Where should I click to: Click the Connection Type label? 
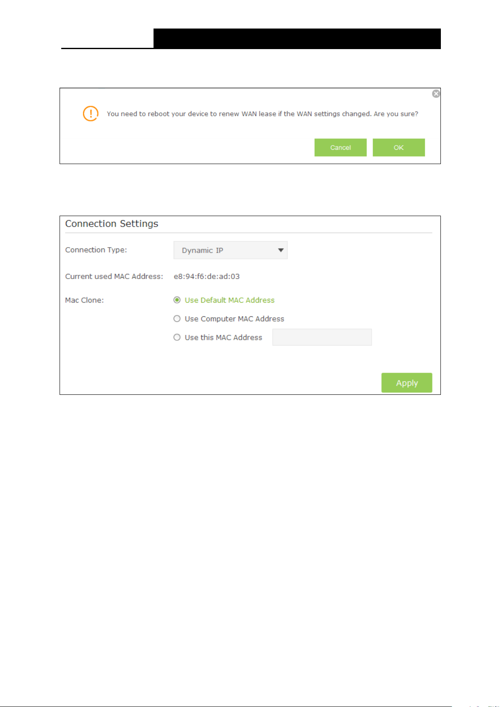96,250
